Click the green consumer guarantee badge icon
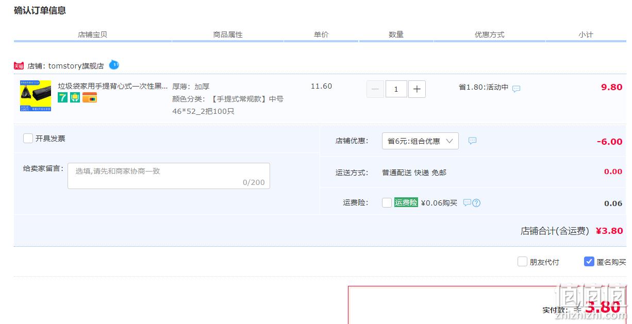 click(75, 97)
